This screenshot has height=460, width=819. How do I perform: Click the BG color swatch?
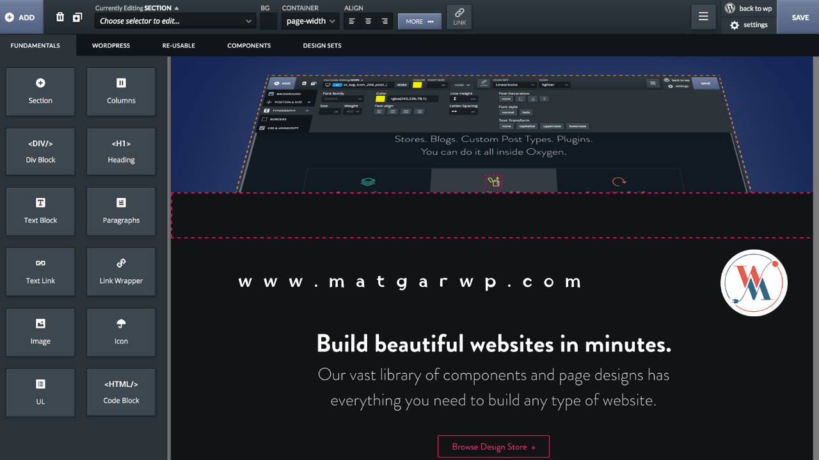point(269,21)
